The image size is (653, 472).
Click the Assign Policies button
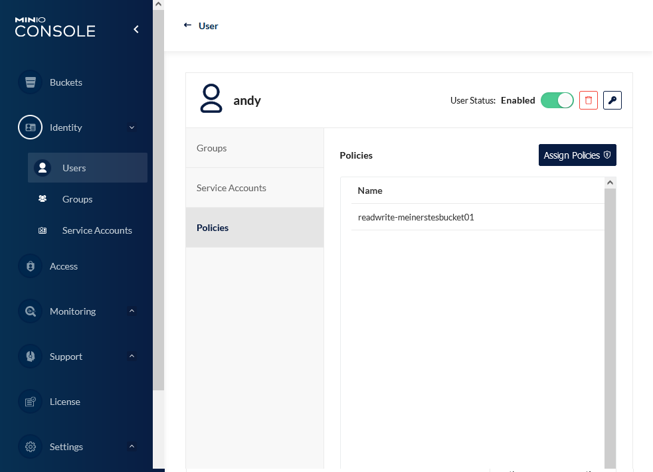click(x=577, y=155)
